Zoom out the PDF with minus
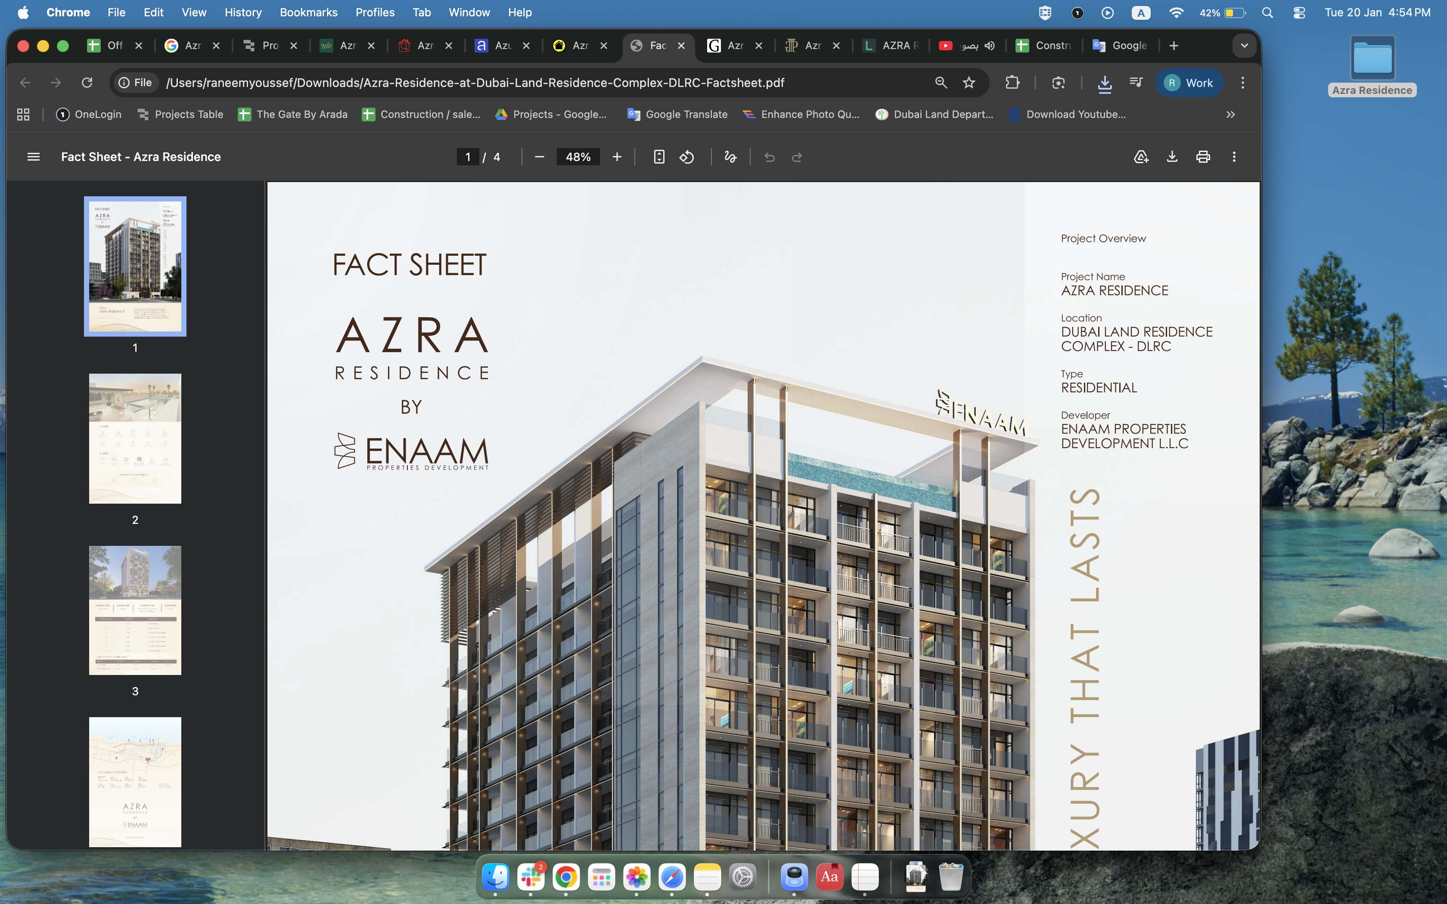Viewport: 1447px width, 904px height. 539,157
